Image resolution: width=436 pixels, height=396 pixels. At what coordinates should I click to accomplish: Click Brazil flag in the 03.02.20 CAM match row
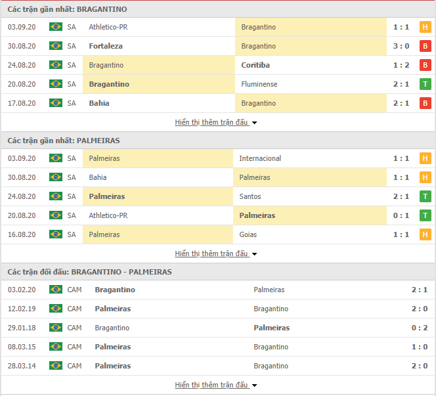tap(55, 290)
